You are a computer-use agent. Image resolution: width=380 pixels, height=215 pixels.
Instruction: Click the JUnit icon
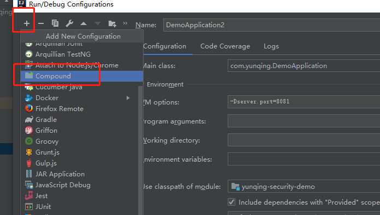point(29,206)
